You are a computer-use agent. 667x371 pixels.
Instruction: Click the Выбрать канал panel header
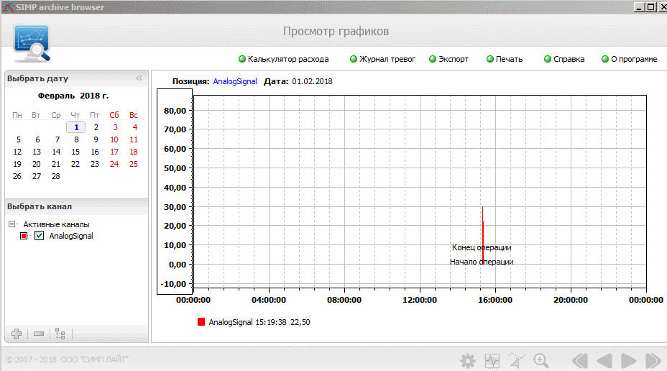pos(40,206)
